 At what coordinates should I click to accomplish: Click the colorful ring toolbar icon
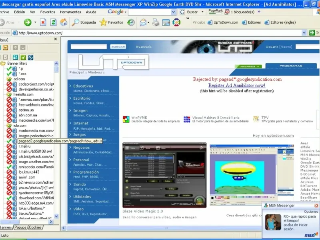176,22
